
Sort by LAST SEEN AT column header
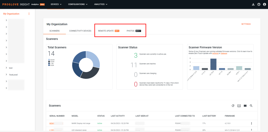(142, 116)
